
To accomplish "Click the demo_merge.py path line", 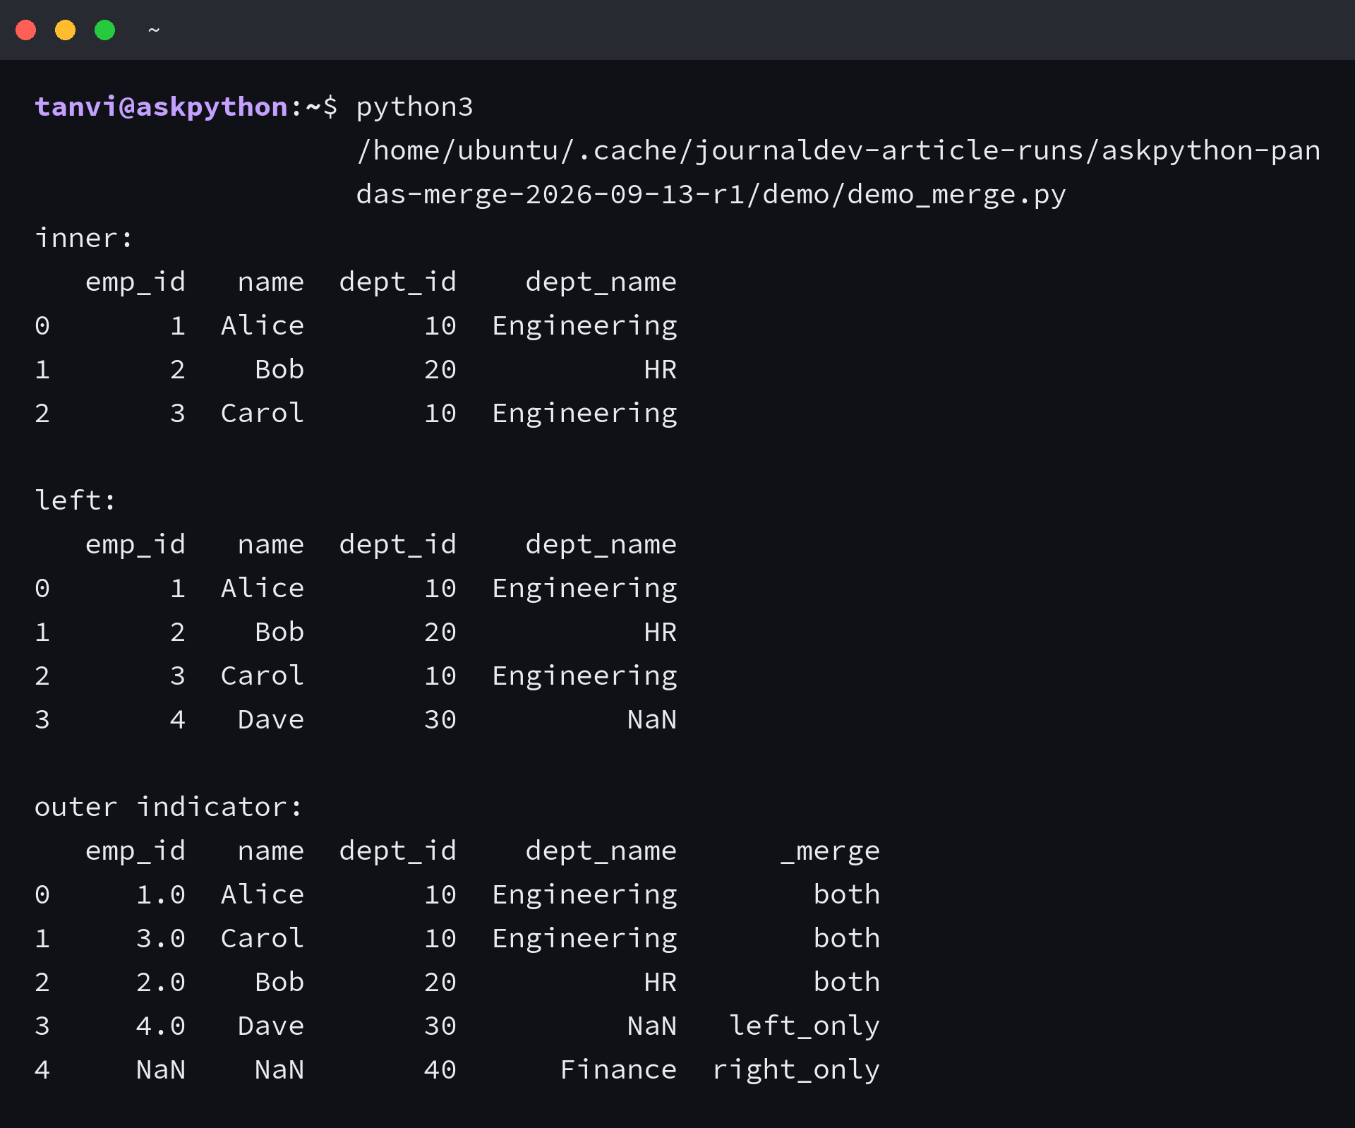I will (x=711, y=194).
